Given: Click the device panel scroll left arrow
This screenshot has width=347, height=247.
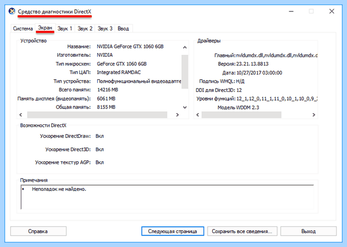Looking at the screenshot, I should (x=21, y=115).
